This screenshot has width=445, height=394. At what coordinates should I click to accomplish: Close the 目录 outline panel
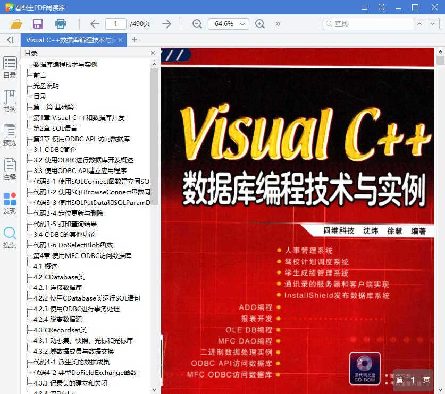153,53
